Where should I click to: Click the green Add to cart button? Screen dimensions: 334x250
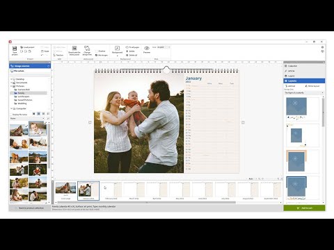tap(304, 208)
